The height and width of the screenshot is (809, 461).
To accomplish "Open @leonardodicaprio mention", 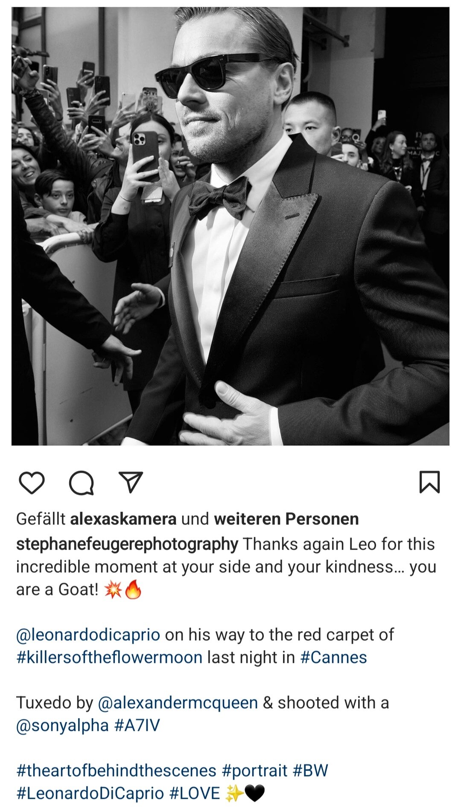I will click(x=88, y=635).
